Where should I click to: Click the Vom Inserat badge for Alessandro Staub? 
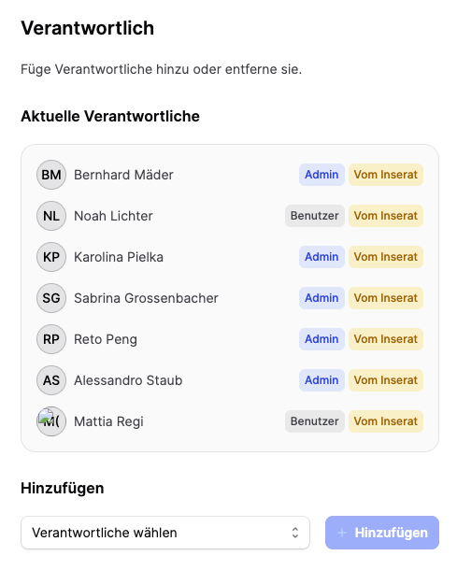click(386, 380)
